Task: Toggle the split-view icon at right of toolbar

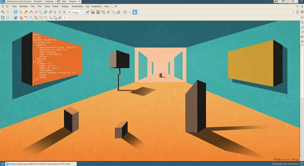Action: pos(297,12)
